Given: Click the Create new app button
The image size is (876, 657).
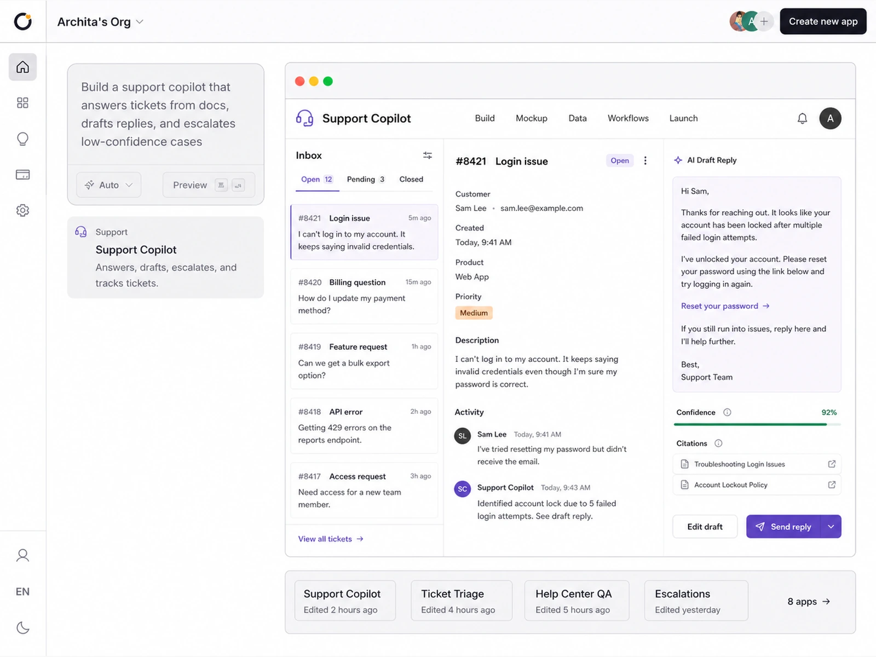Looking at the screenshot, I should click(x=823, y=21).
